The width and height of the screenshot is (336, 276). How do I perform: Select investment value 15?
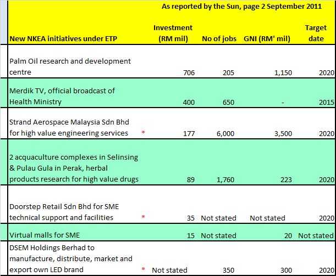(x=191, y=235)
